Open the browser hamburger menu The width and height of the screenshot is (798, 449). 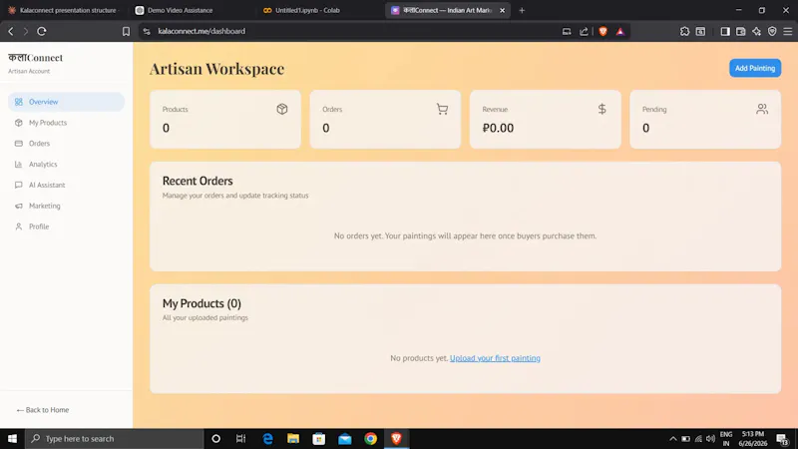[x=787, y=32]
